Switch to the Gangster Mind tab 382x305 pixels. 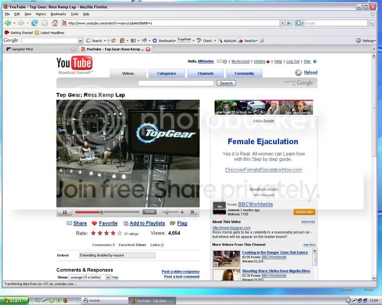coord(41,49)
